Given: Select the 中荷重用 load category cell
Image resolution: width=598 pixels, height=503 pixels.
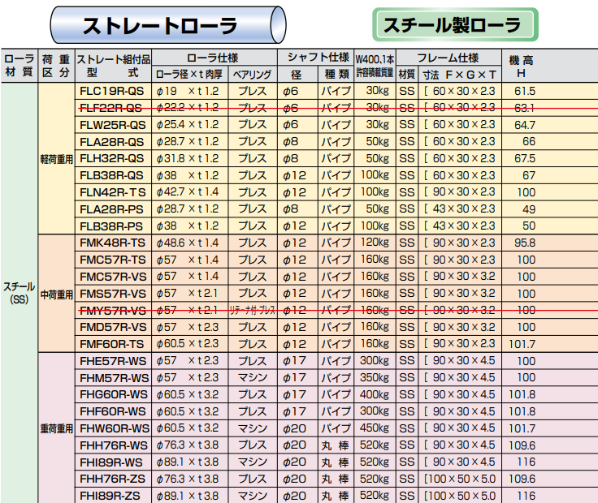Looking at the screenshot, I should pyautogui.click(x=56, y=293).
